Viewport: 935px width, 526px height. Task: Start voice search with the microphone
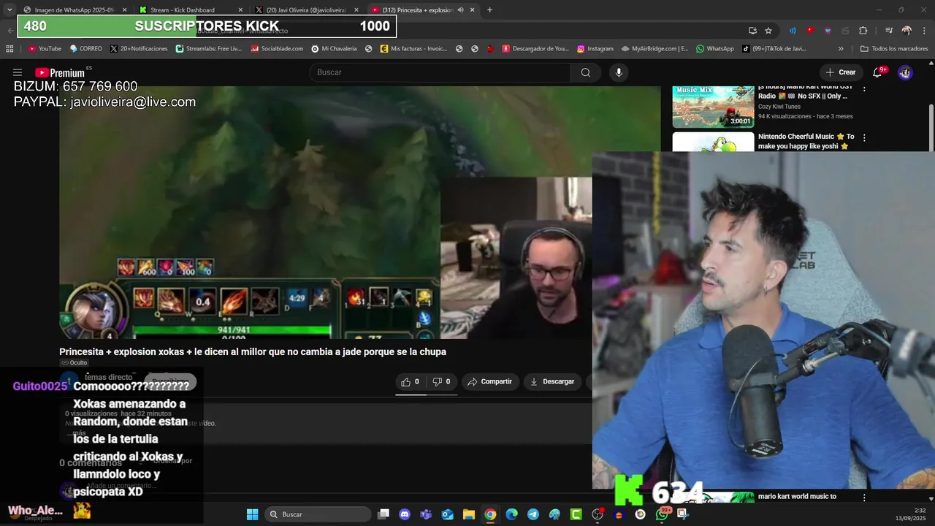(619, 72)
